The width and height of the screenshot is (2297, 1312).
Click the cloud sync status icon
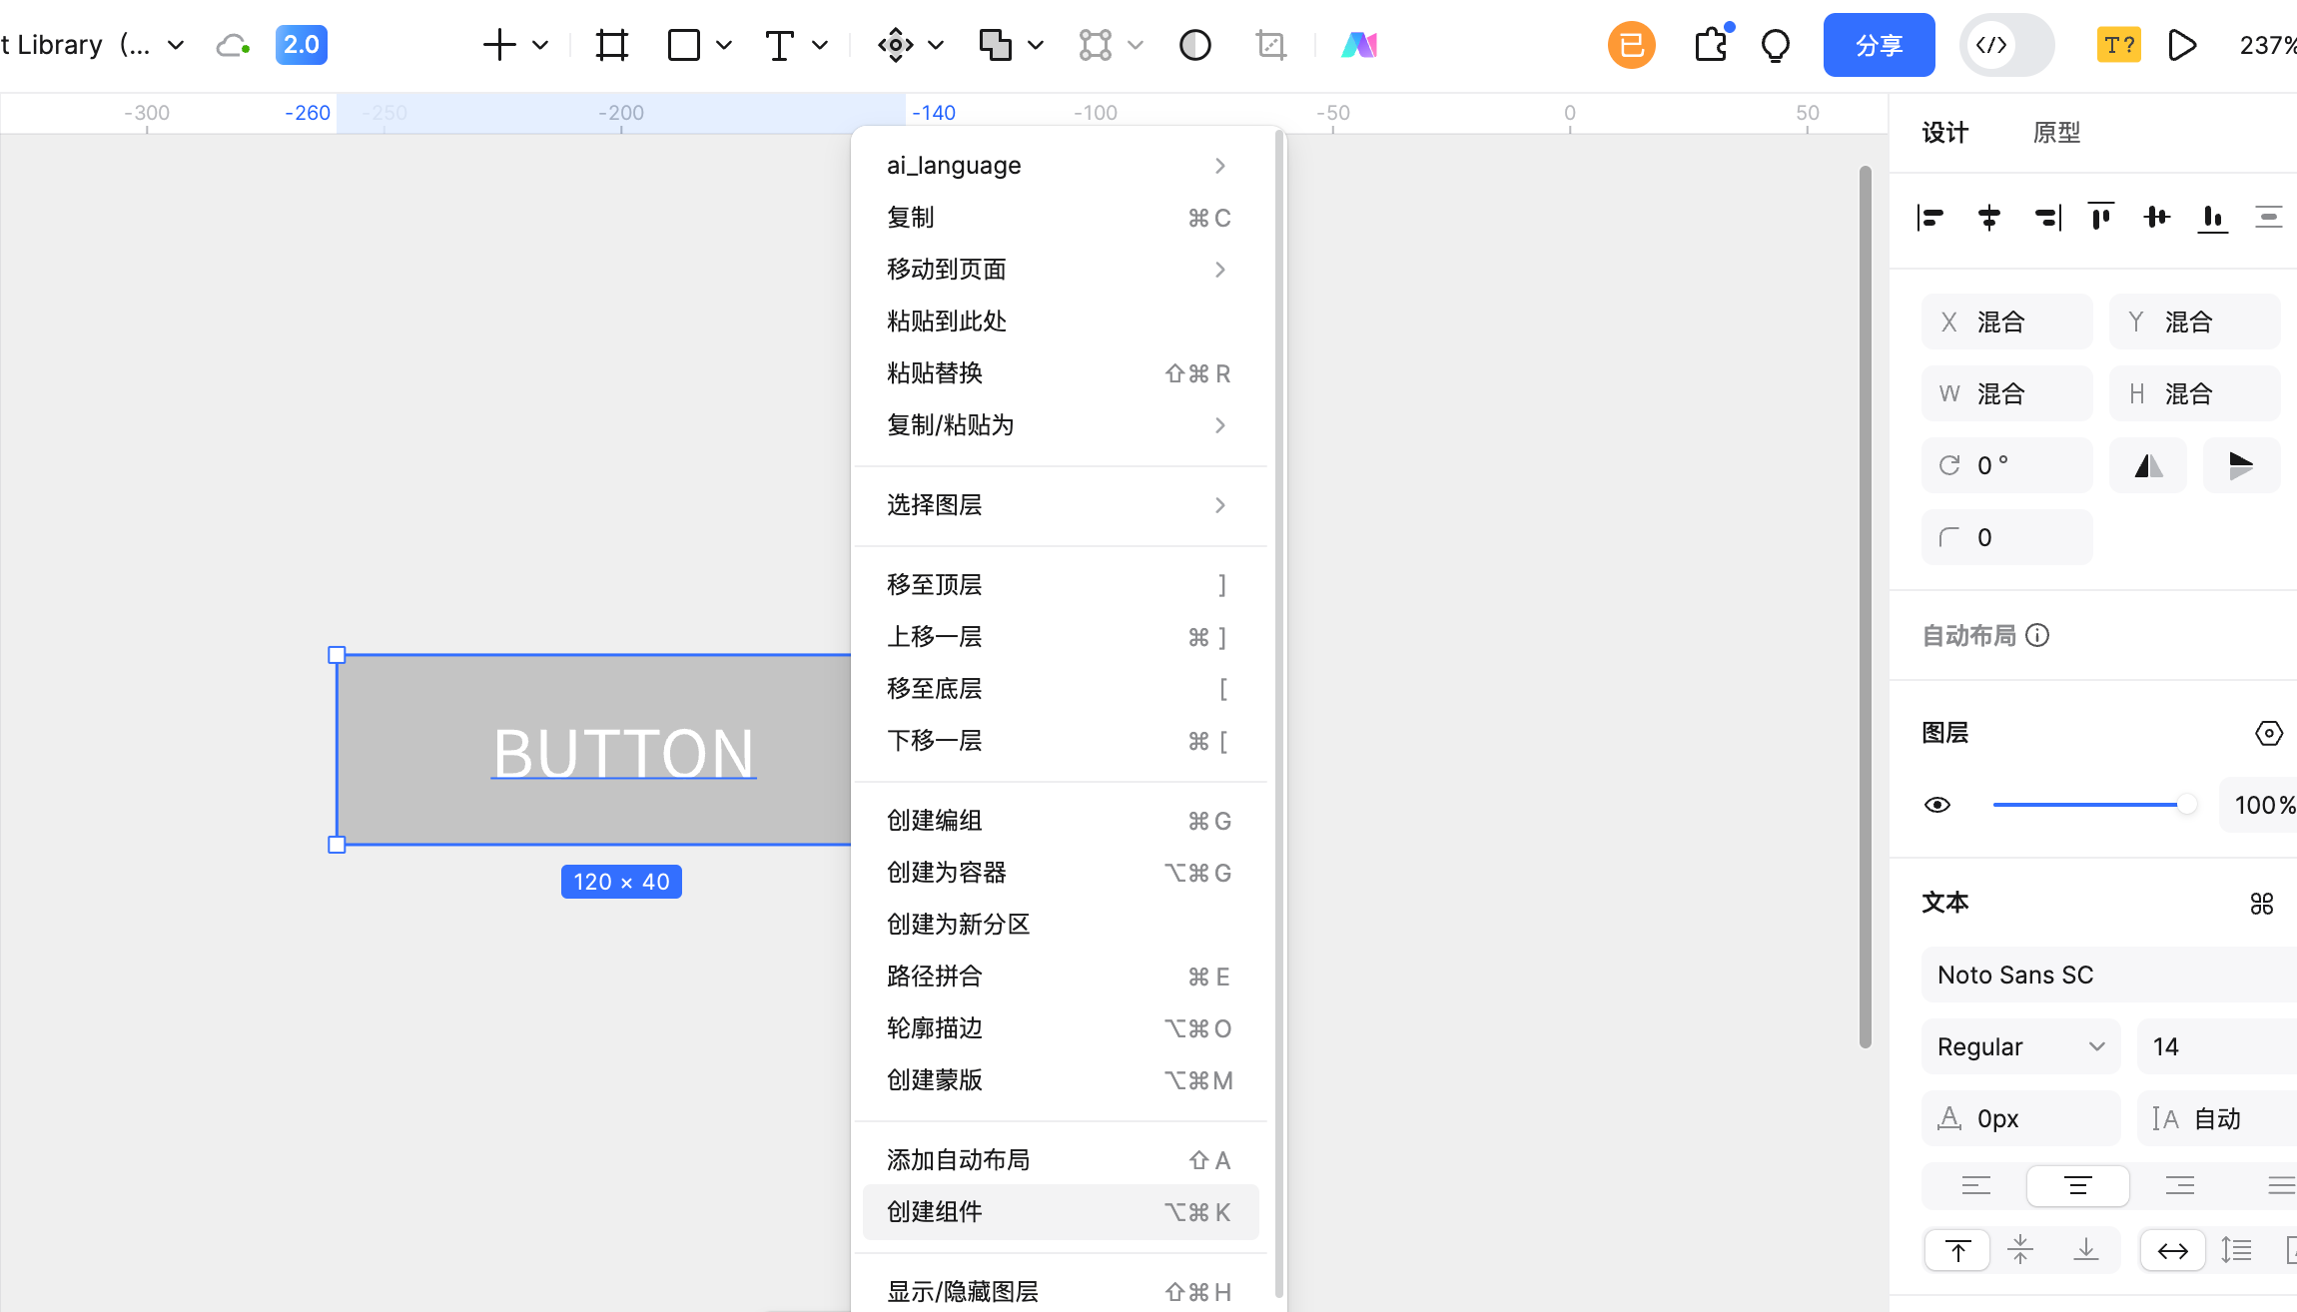point(233,45)
